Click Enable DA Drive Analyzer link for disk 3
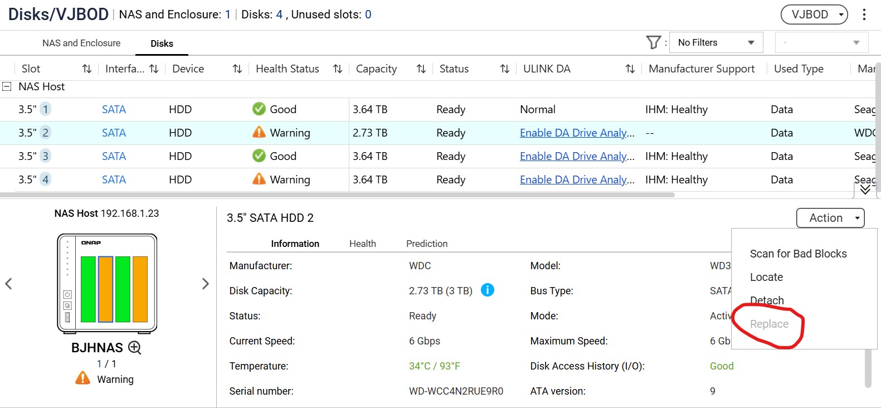The height and width of the screenshot is (408, 881). click(x=577, y=156)
